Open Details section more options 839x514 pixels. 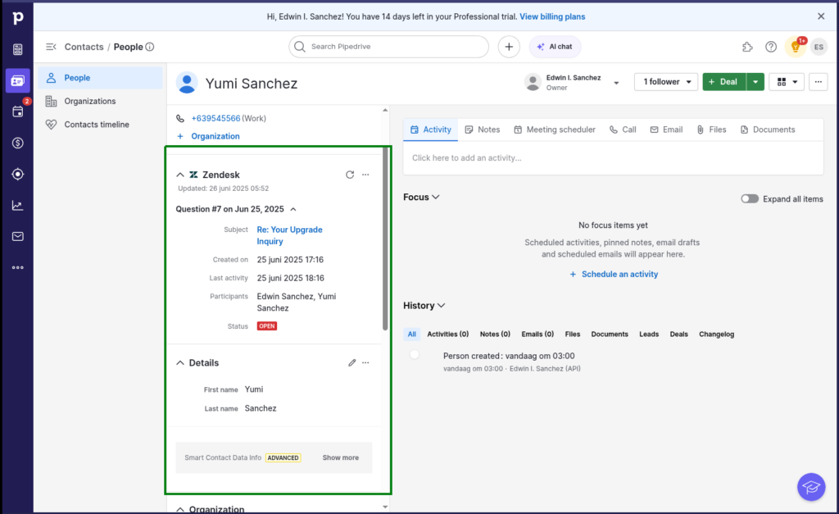click(x=365, y=362)
